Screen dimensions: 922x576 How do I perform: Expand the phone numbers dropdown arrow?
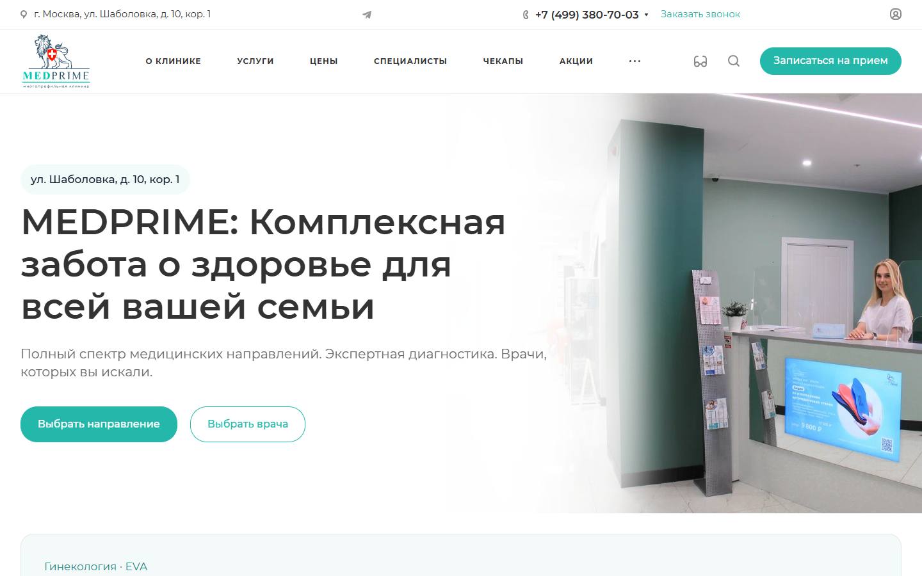pyautogui.click(x=646, y=15)
